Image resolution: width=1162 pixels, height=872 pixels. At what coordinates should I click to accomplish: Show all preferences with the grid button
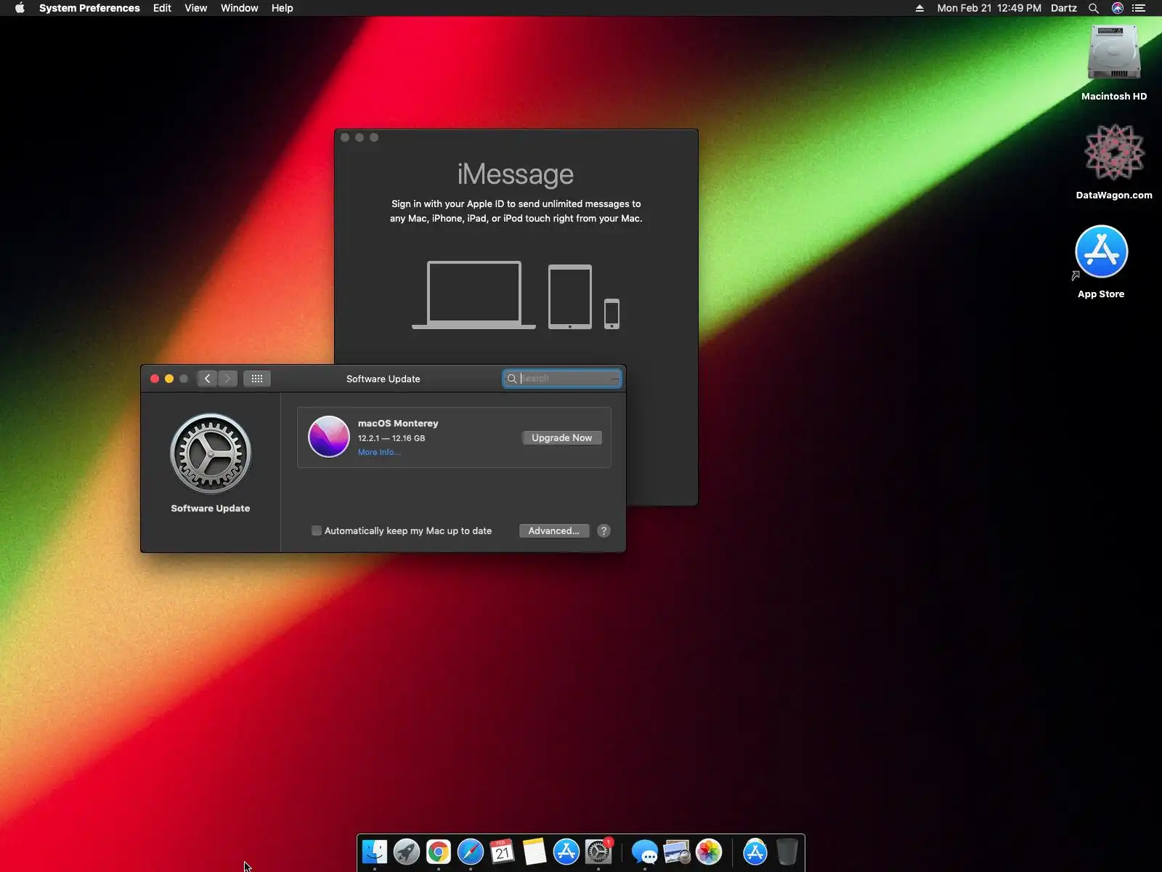tap(257, 379)
